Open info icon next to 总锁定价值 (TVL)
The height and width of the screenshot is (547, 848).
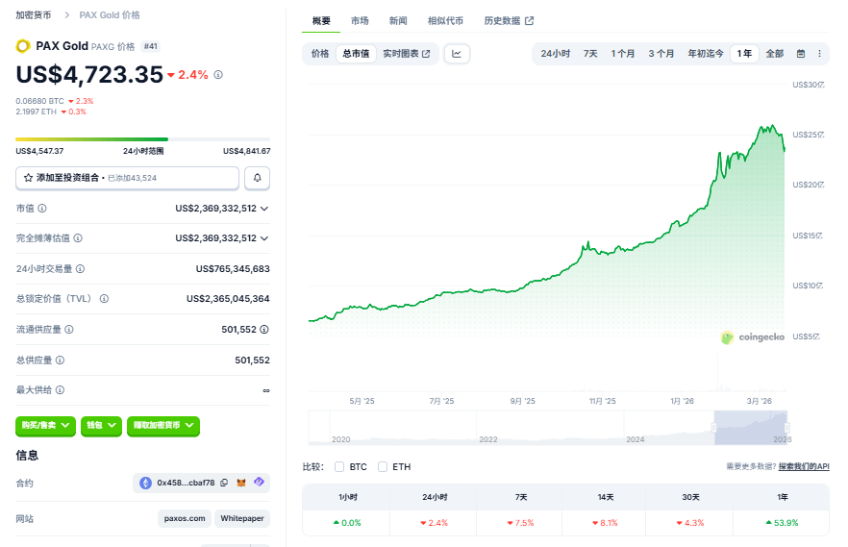click(x=104, y=298)
